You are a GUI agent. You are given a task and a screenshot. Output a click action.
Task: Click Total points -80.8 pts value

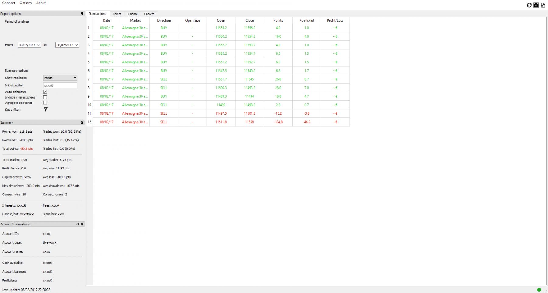[x=26, y=149]
